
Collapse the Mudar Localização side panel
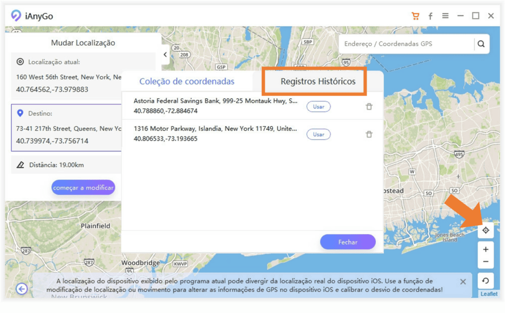pyautogui.click(x=165, y=54)
